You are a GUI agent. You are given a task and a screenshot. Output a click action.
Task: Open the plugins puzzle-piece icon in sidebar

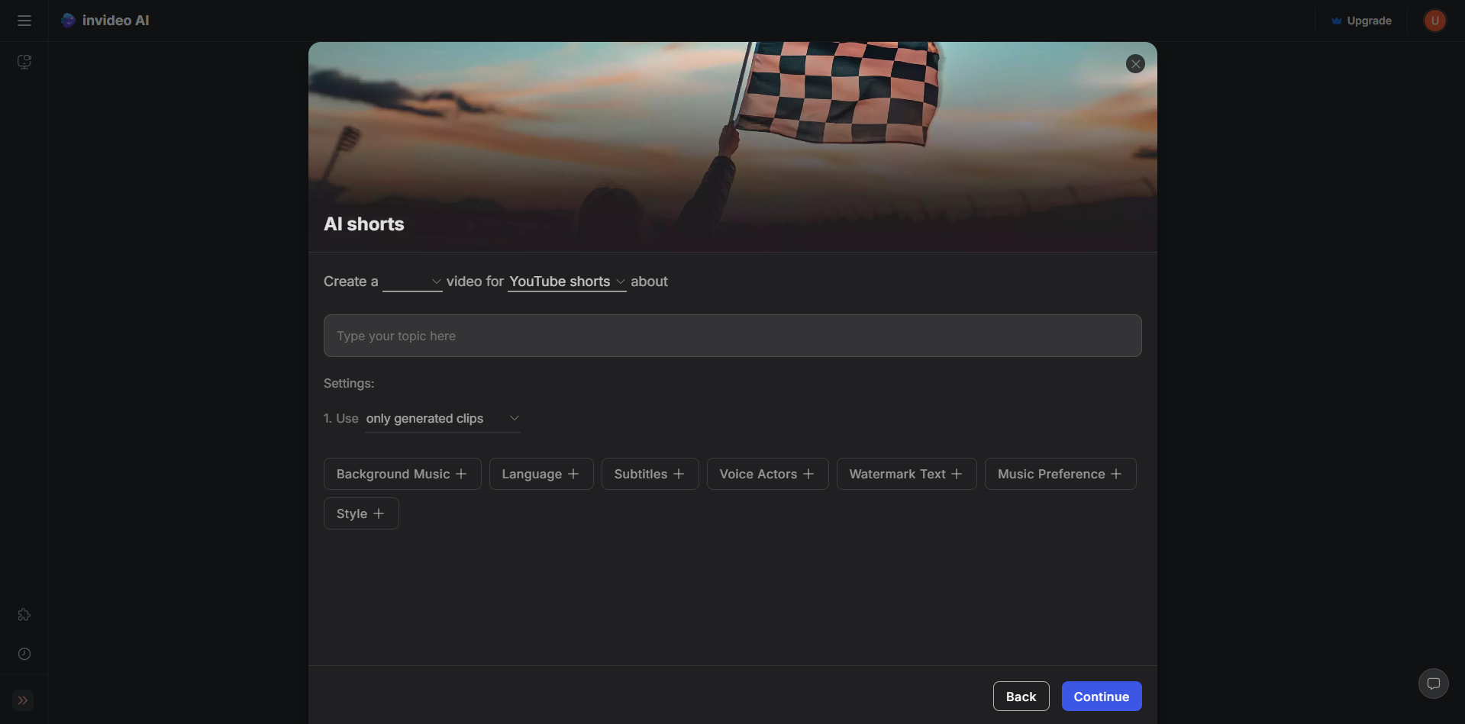pos(24,614)
